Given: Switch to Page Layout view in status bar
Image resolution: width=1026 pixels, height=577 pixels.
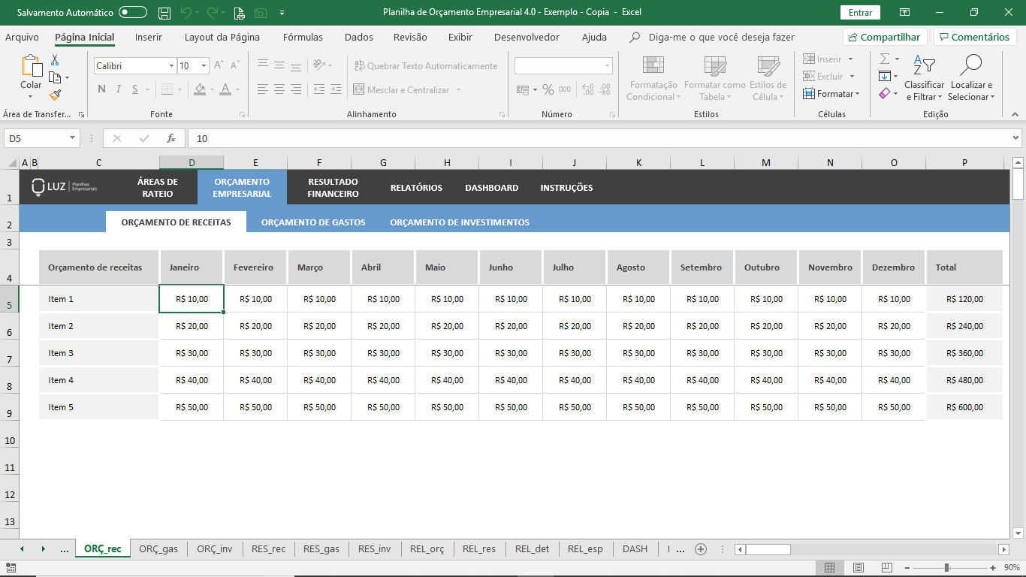Looking at the screenshot, I should pyautogui.click(x=858, y=567).
